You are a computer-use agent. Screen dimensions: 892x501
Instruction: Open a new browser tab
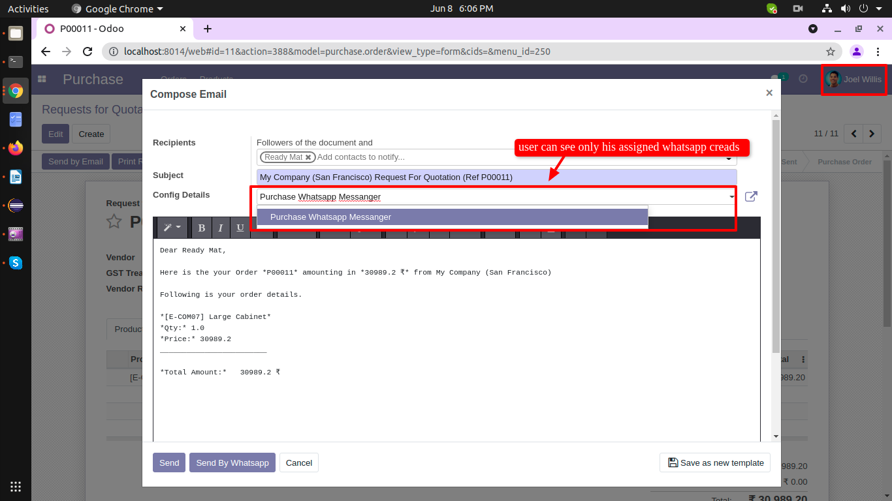pos(208,29)
